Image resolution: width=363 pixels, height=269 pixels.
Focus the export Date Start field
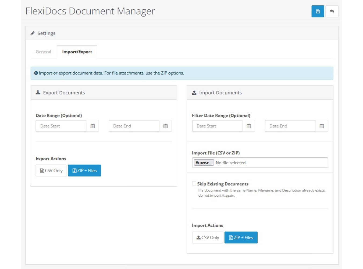(x=61, y=126)
